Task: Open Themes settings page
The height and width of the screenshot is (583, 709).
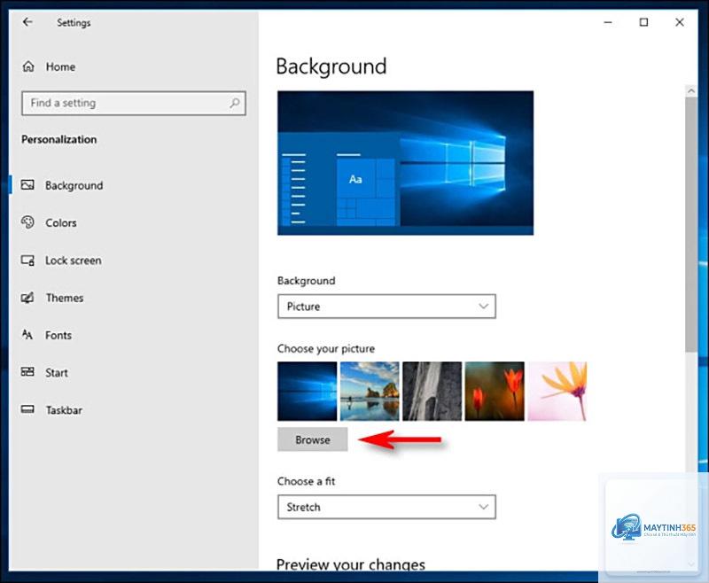Action: point(64,298)
